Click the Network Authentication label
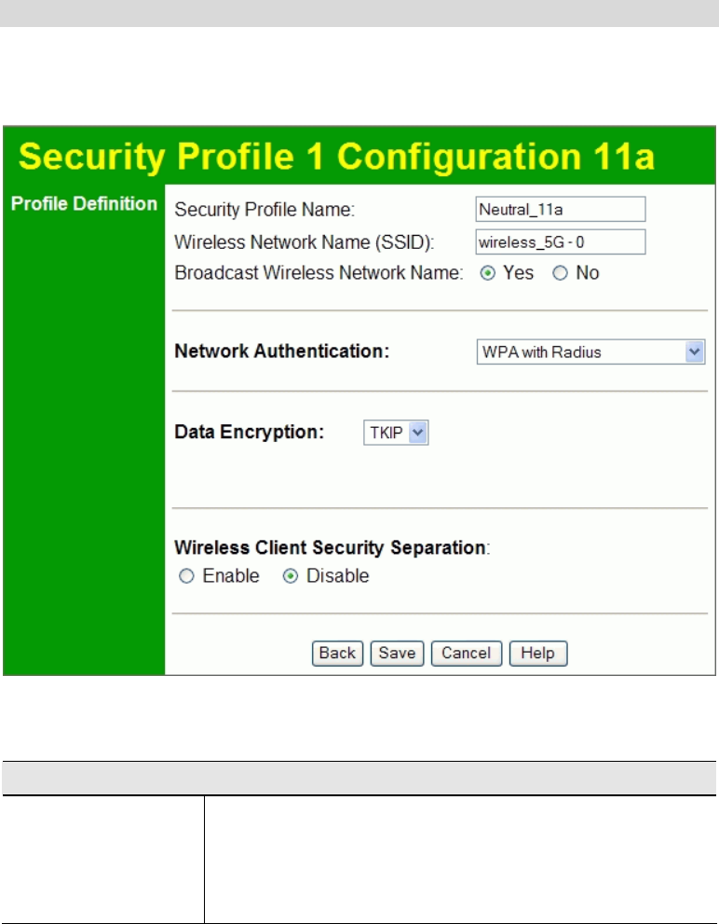This screenshot has height=924, width=719. 281,352
